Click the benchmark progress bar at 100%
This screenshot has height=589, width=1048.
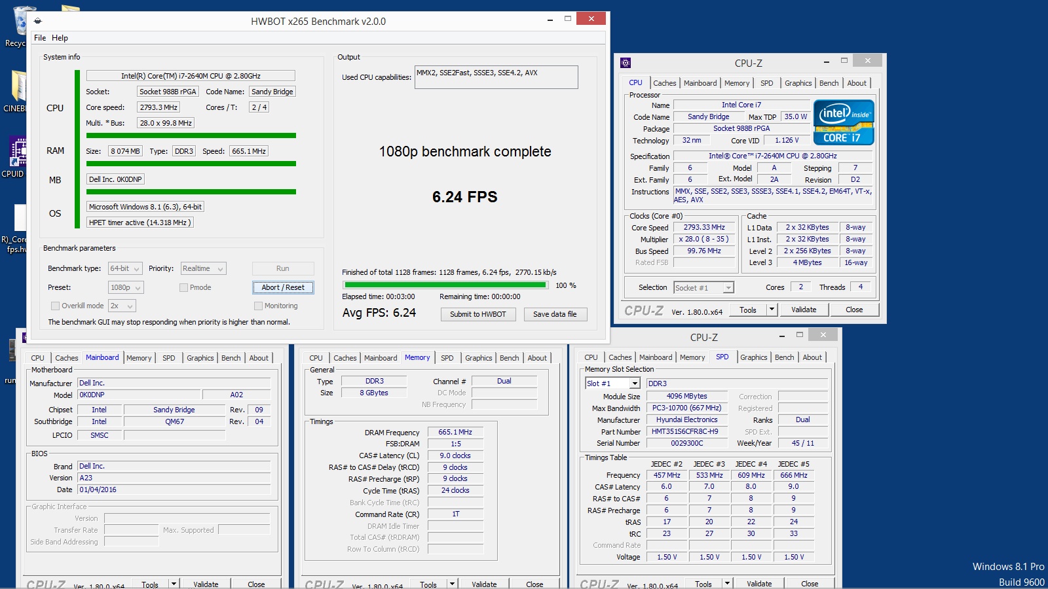[x=445, y=285]
